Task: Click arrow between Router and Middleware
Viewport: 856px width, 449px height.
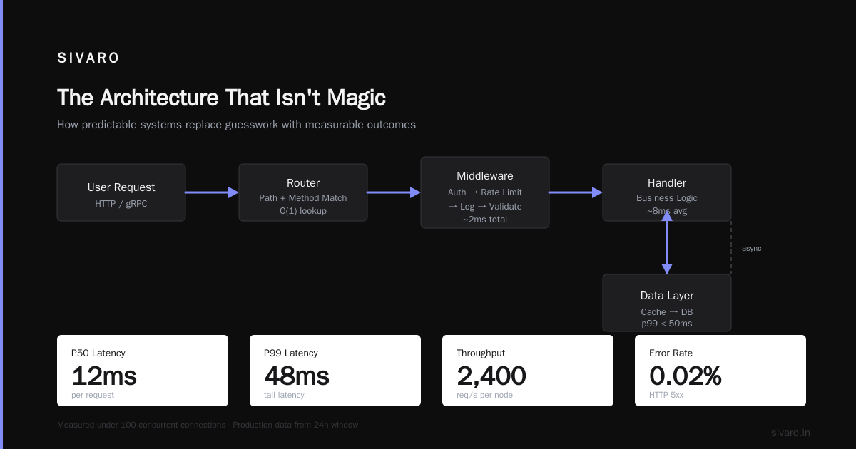Action: [394, 192]
